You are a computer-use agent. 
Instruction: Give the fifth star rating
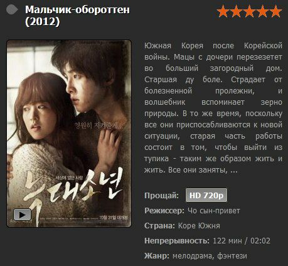coord(275,11)
